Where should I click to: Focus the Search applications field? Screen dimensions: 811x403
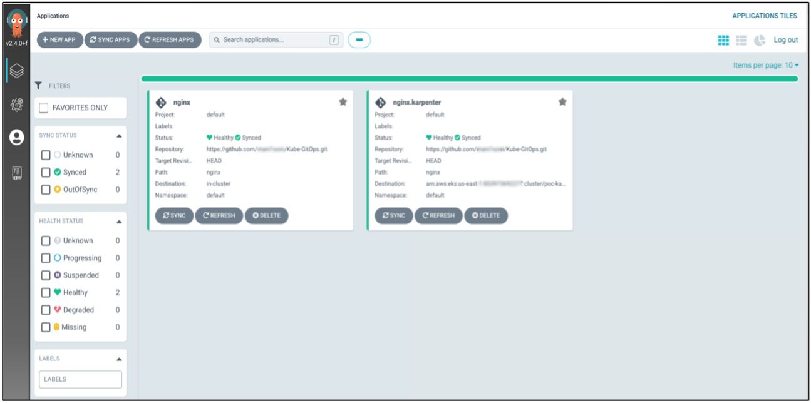pyautogui.click(x=276, y=40)
